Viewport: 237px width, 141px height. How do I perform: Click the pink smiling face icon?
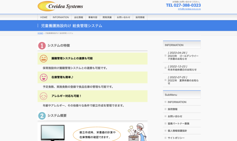[44, 96]
